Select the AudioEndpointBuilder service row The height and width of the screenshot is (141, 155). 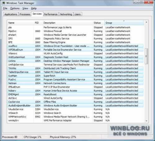click(75, 106)
